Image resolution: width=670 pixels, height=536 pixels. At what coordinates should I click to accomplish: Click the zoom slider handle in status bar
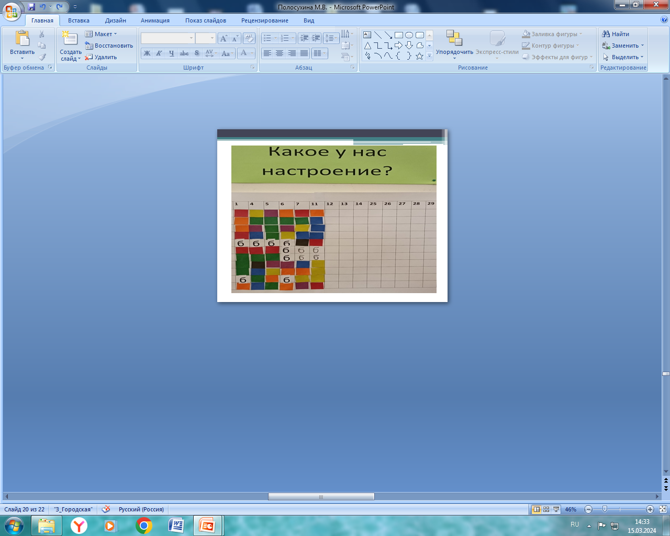coord(605,509)
